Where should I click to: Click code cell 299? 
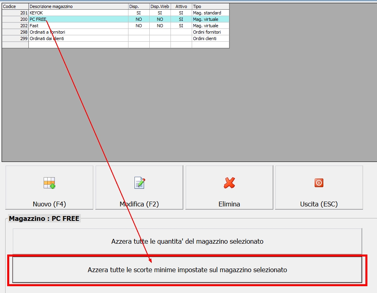coord(15,38)
